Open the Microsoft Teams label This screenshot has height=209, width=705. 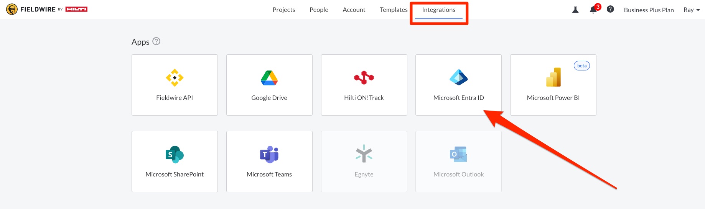269,174
